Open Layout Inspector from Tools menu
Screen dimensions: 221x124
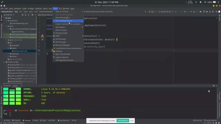68,57
